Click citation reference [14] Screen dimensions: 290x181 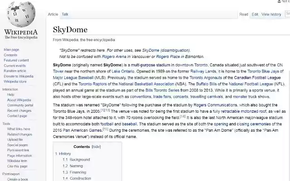183,116
